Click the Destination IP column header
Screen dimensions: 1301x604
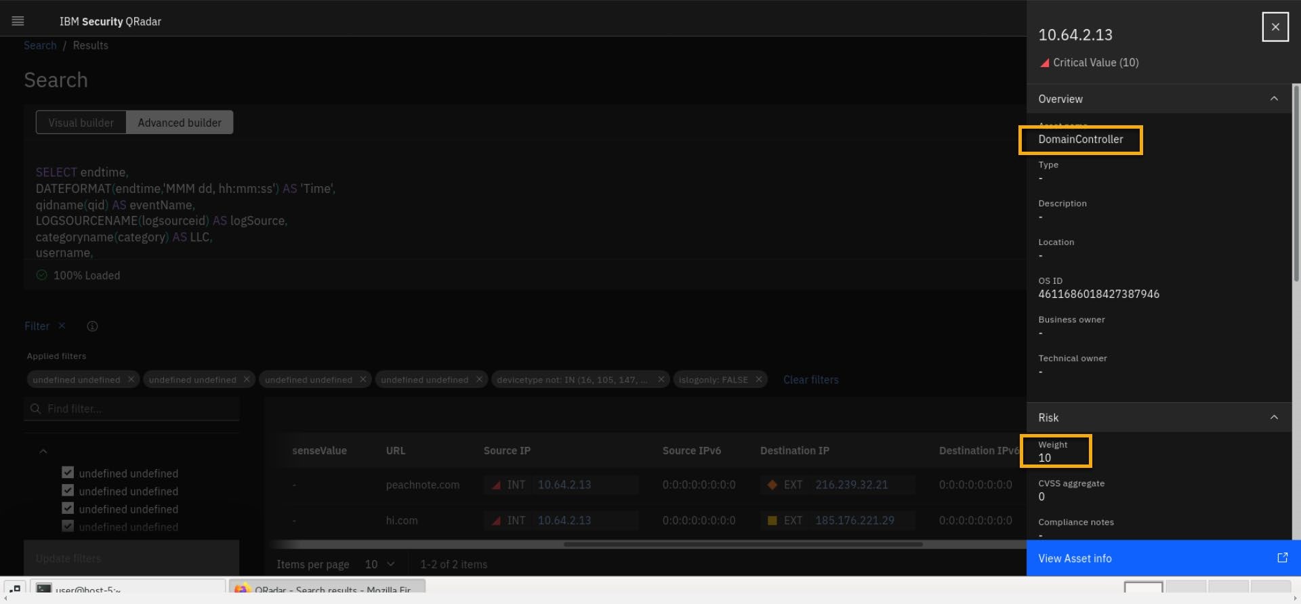pyautogui.click(x=794, y=451)
